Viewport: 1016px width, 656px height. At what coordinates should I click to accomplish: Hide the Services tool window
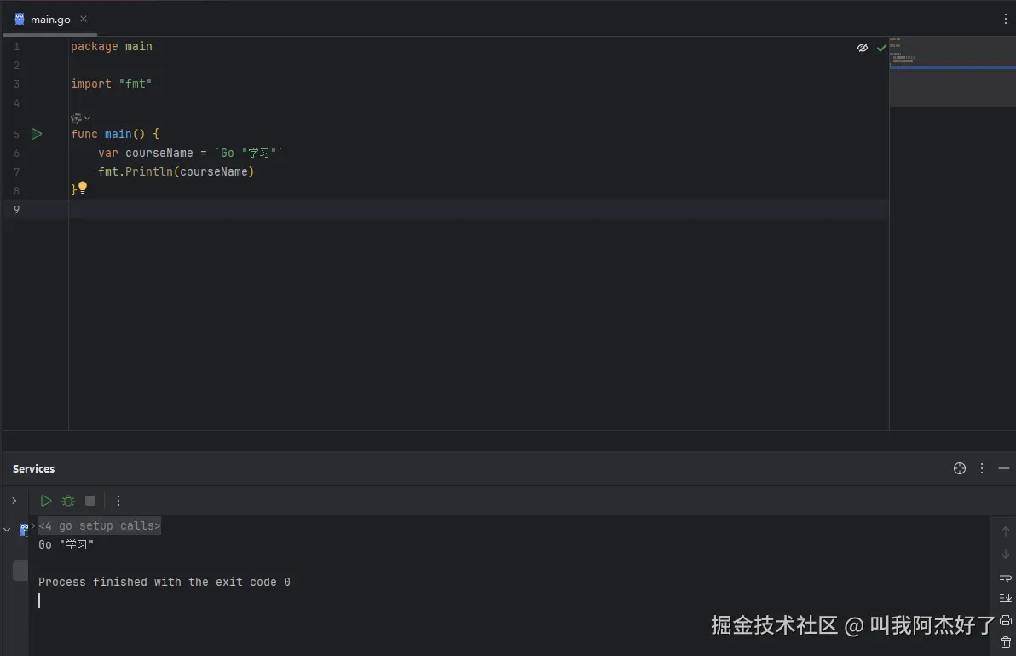[x=1004, y=468]
